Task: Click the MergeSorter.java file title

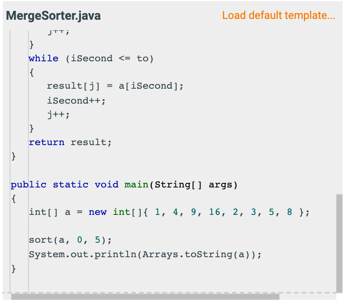Action: [x=53, y=16]
